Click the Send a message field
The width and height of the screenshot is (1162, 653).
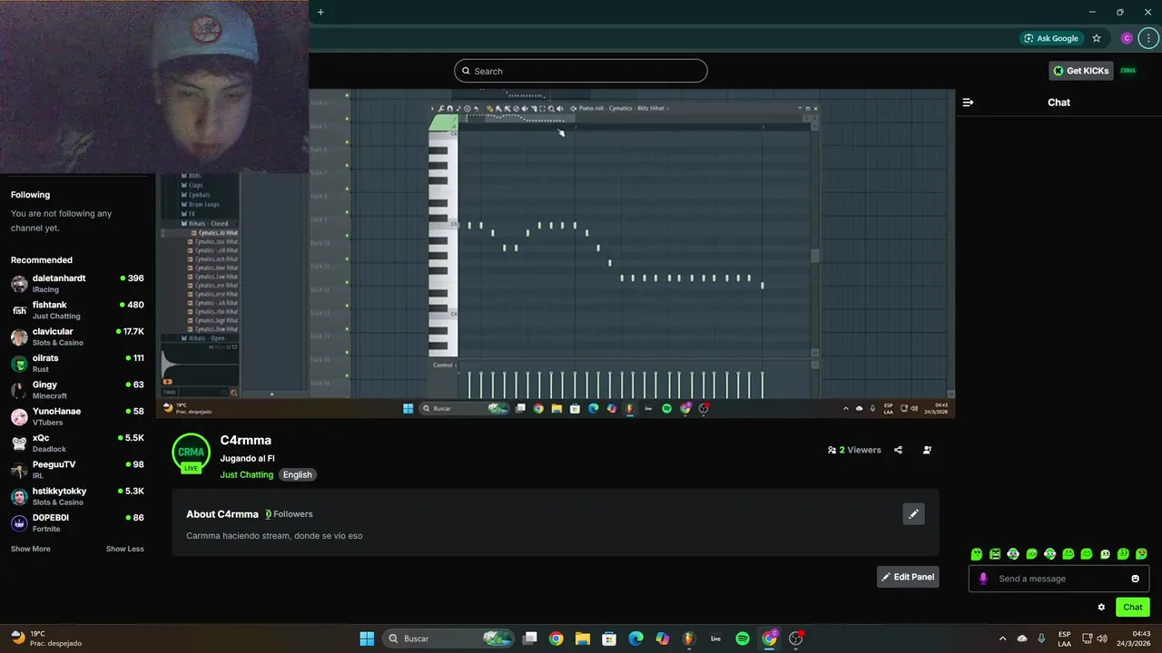1059,579
